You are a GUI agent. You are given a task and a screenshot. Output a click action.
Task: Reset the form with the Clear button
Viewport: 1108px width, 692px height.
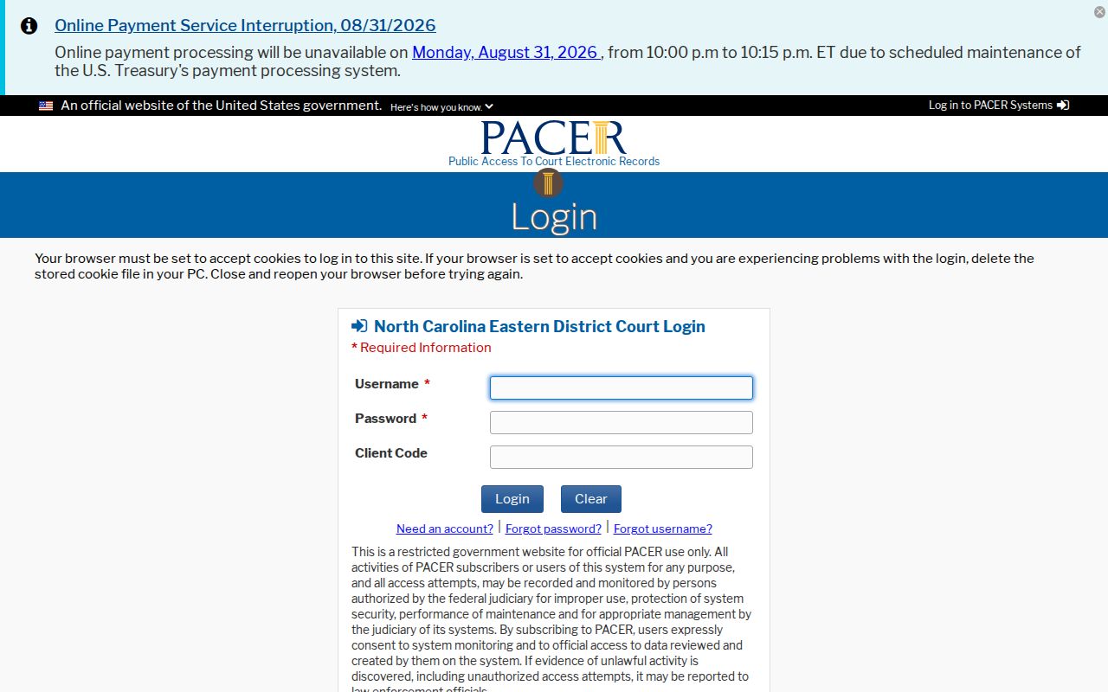(591, 499)
